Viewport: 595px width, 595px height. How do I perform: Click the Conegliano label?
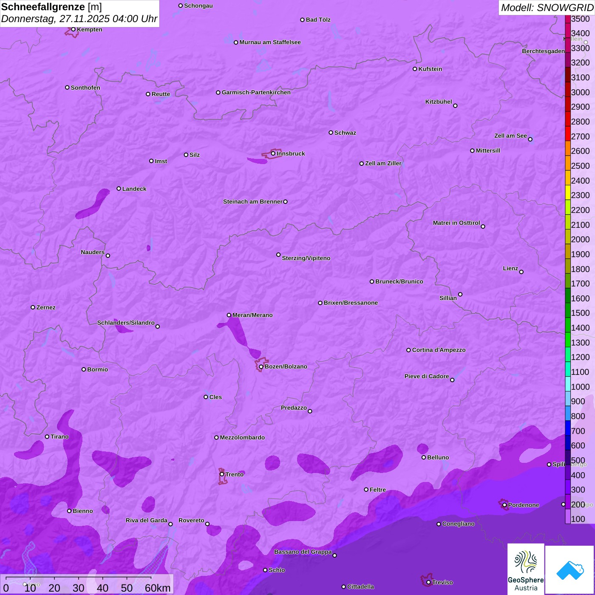[458, 524]
